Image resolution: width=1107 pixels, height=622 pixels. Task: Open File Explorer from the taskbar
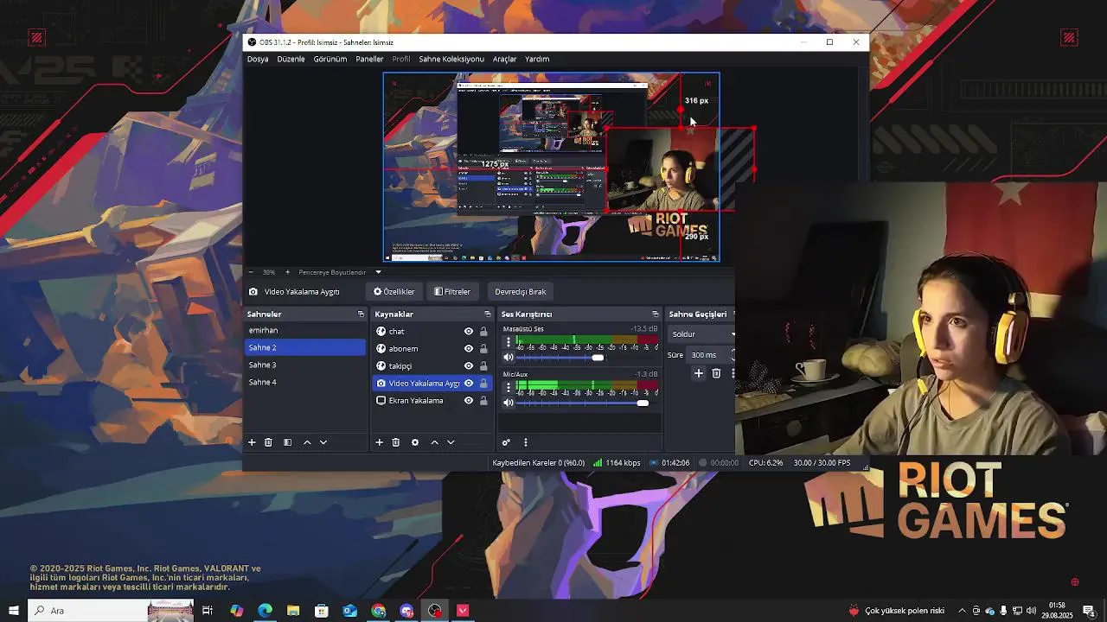pyautogui.click(x=293, y=611)
